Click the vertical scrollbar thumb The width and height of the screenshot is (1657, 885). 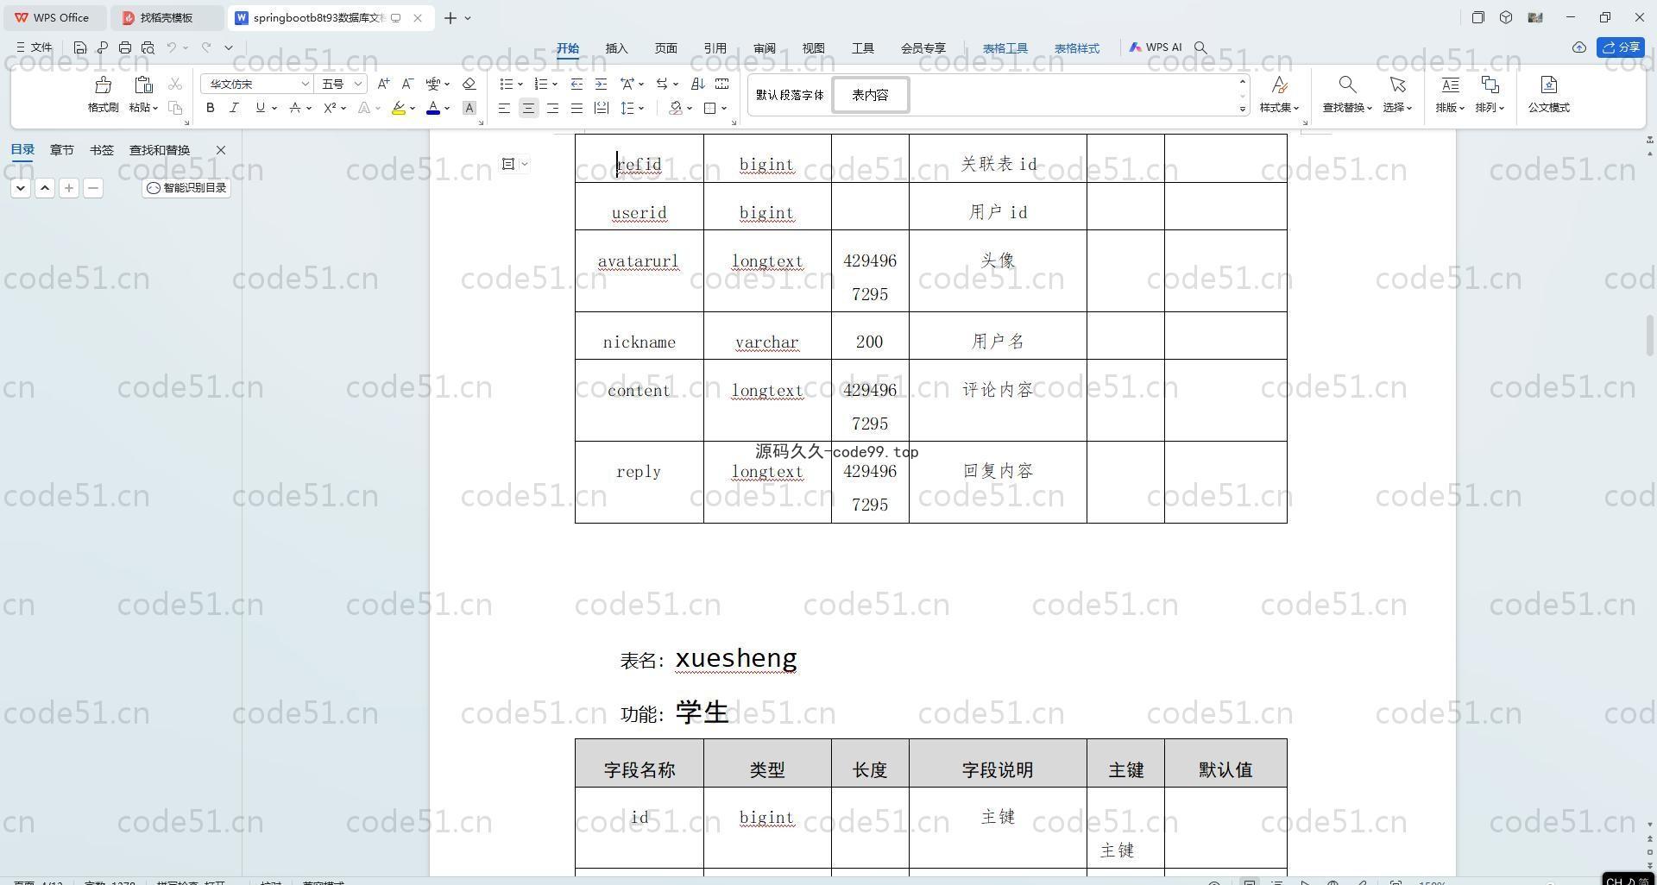(x=1650, y=336)
